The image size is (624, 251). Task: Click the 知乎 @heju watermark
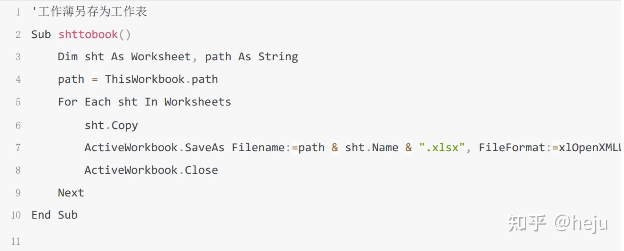point(557,223)
